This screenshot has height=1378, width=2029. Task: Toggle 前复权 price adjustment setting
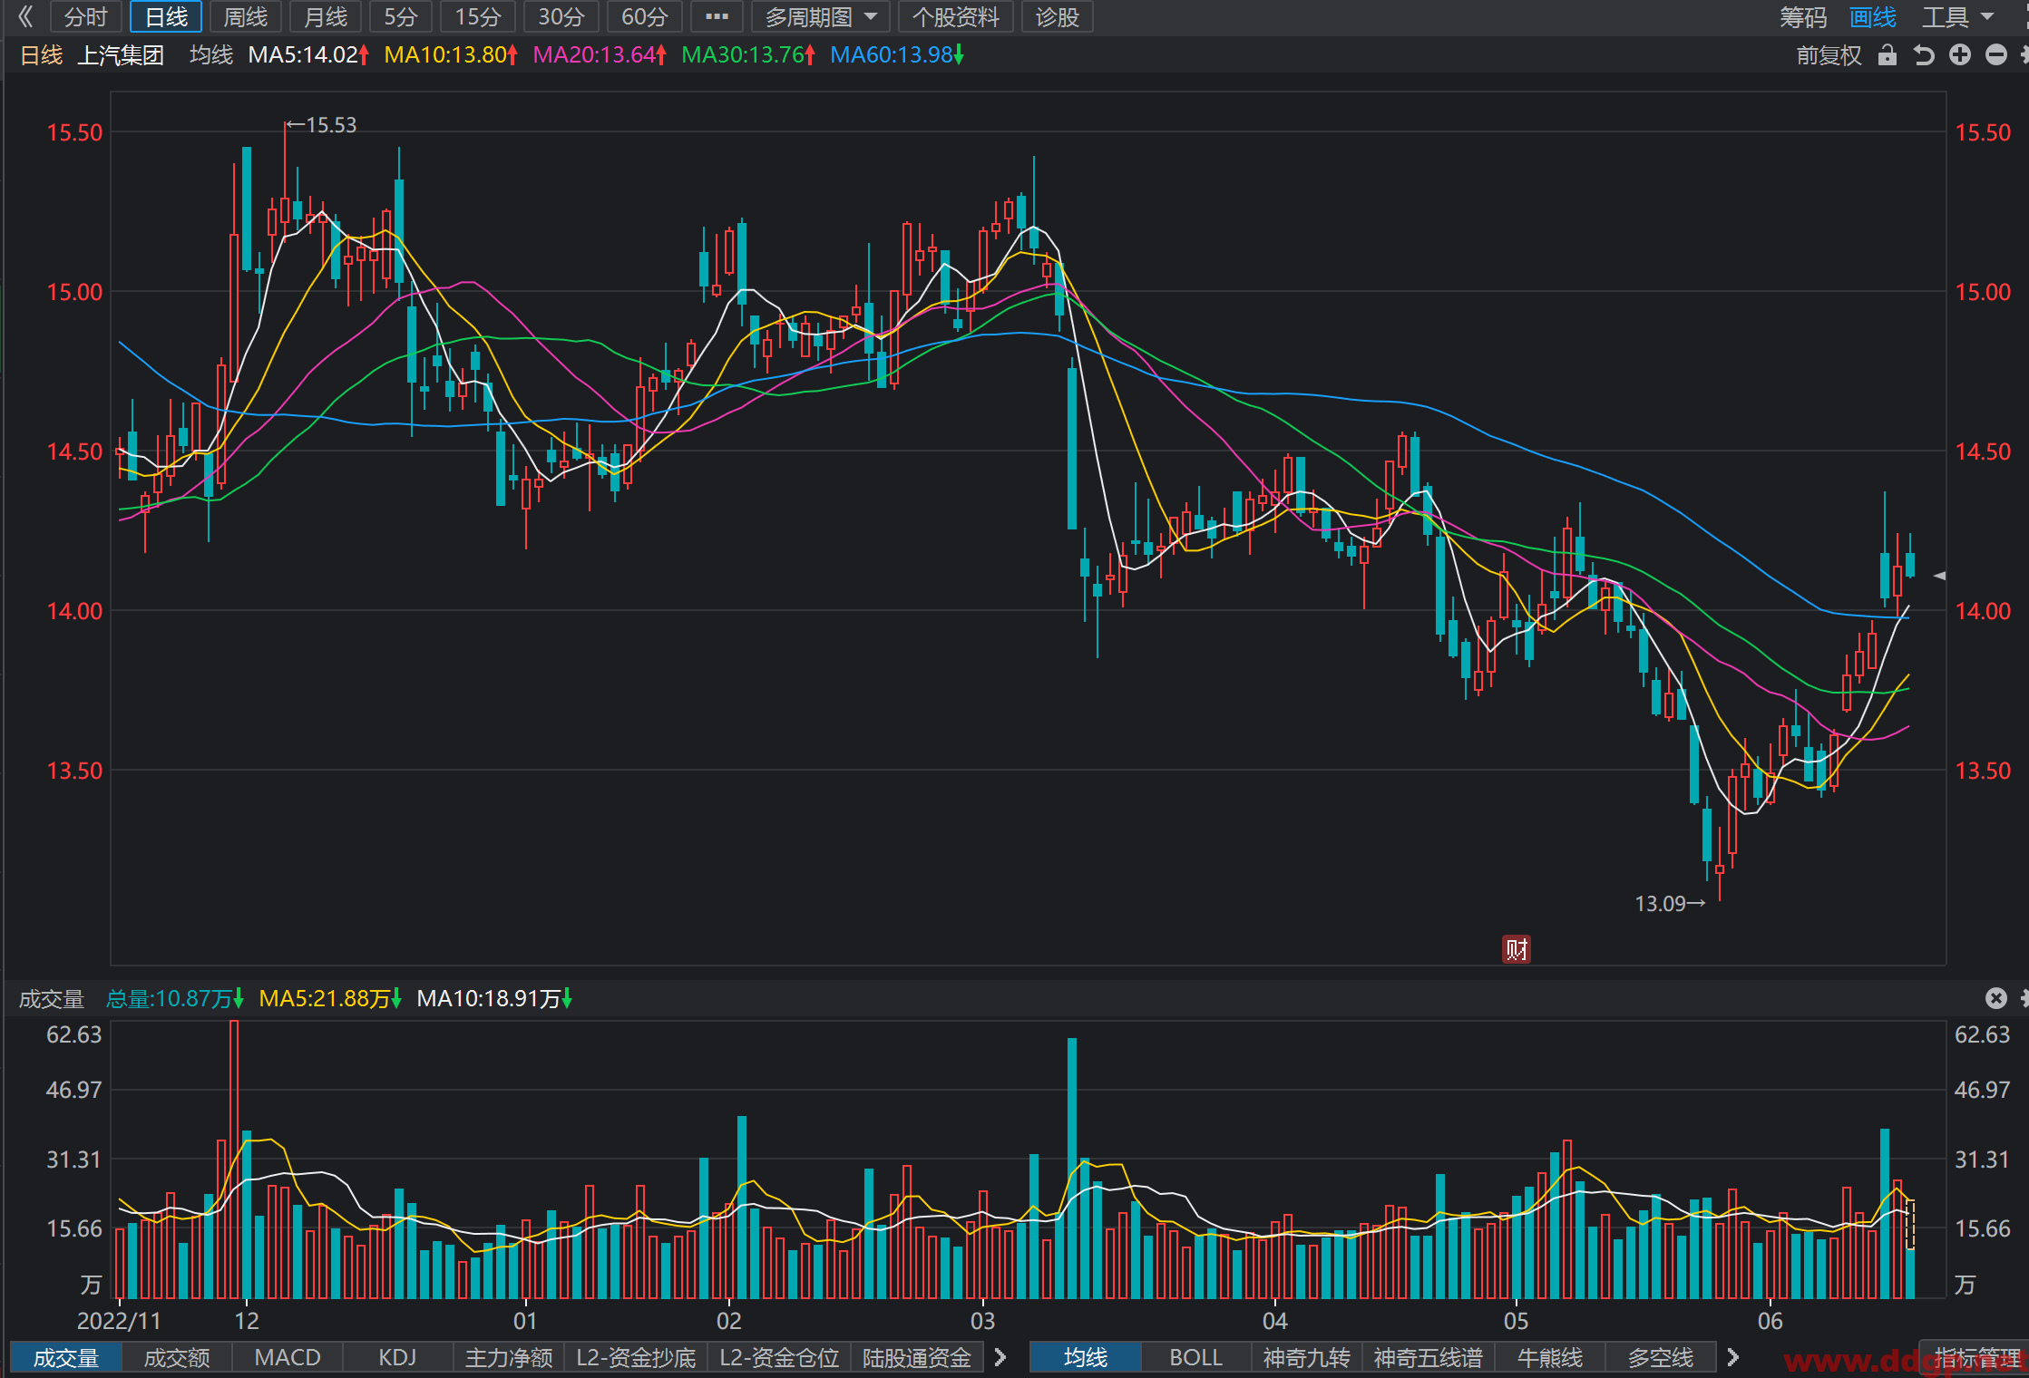coord(1829,55)
